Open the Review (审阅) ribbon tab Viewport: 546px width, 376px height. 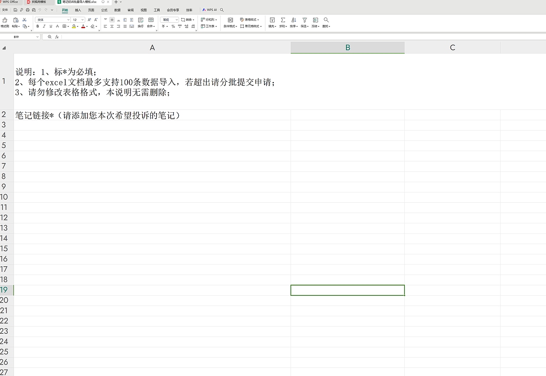[131, 10]
